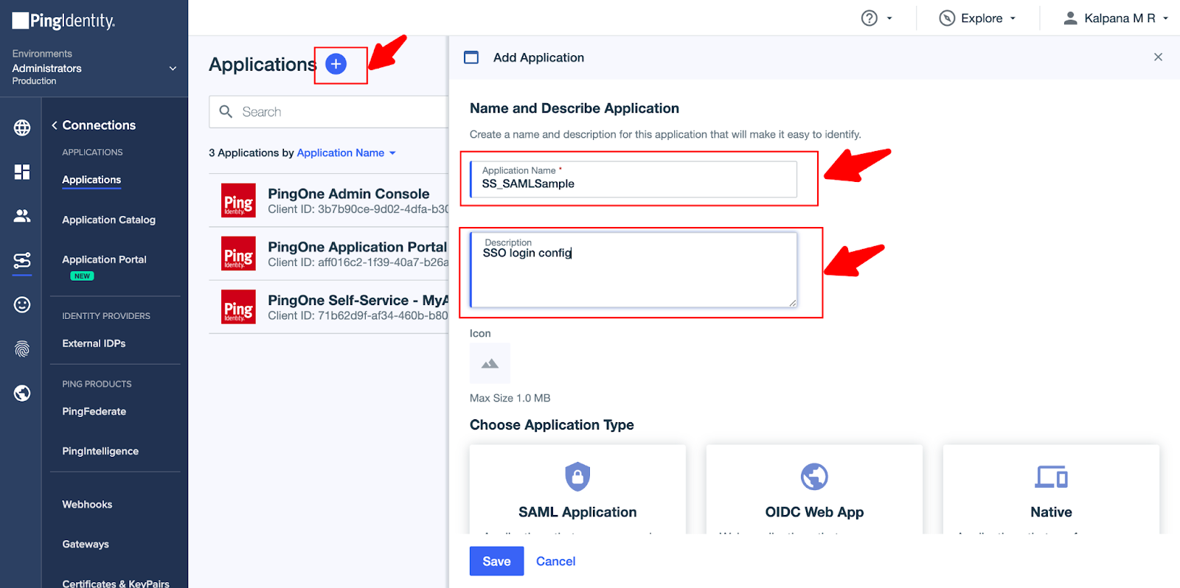Collapse the Connections menu back chevron
The image size is (1180, 588).
(55, 125)
